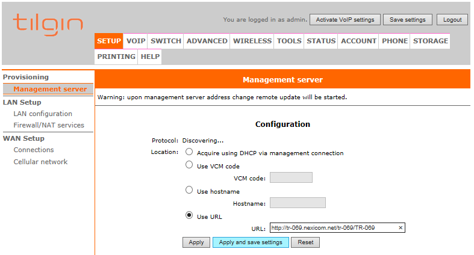The height and width of the screenshot is (255, 474).
Task: Open the SWITCH tab
Action: [x=166, y=41]
